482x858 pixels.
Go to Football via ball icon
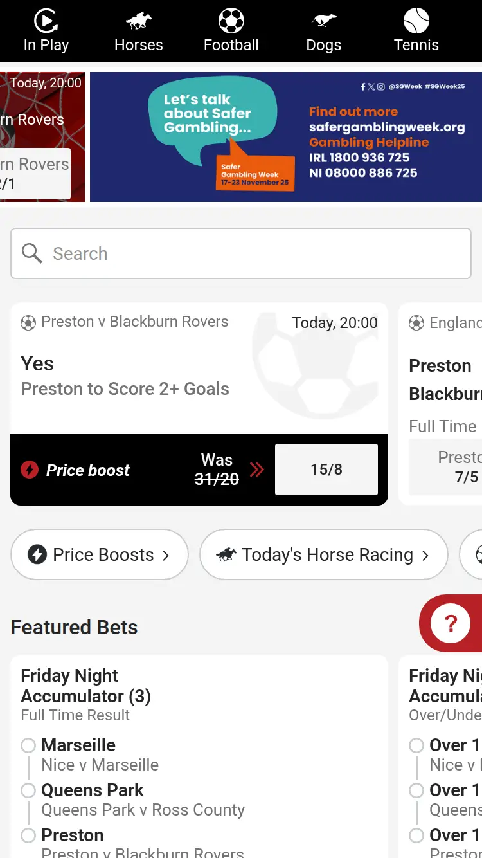[231, 21]
